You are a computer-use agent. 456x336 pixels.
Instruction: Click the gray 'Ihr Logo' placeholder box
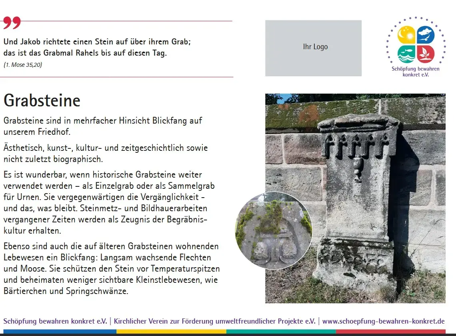pos(313,48)
